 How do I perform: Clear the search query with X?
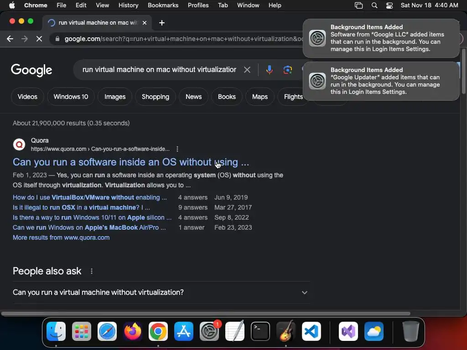(x=247, y=70)
